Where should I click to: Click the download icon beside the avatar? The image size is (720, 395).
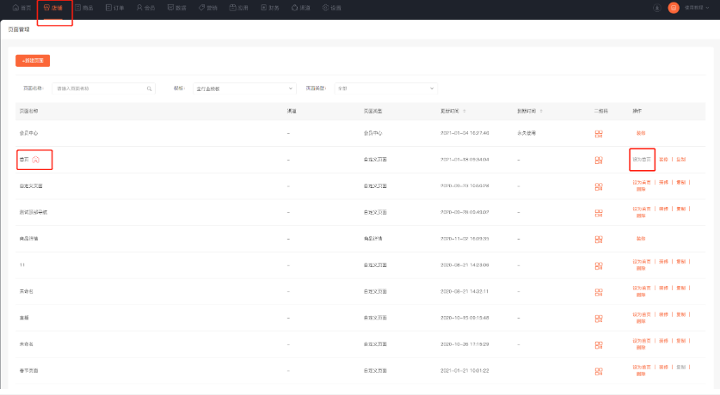point(658,8)
